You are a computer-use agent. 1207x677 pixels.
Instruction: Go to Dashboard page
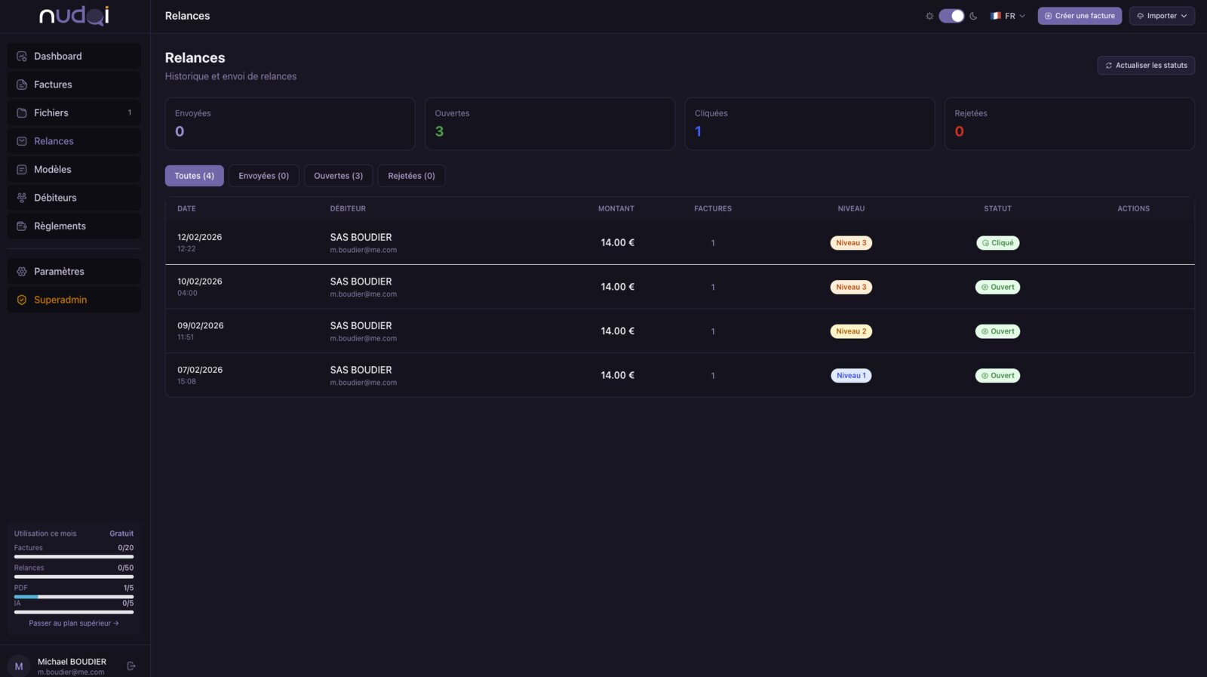coord(74,57)
